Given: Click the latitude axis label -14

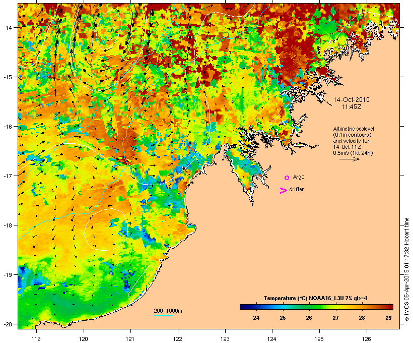Looking at the screenshot, I should pyautogui.click(x=8, y=27).
